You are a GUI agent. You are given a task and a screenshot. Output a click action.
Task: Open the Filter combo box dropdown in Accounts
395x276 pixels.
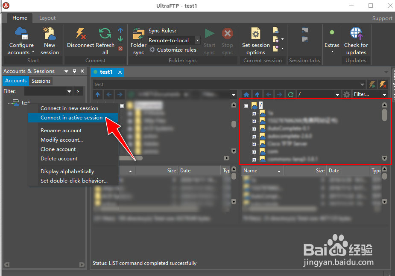(69, 91)
